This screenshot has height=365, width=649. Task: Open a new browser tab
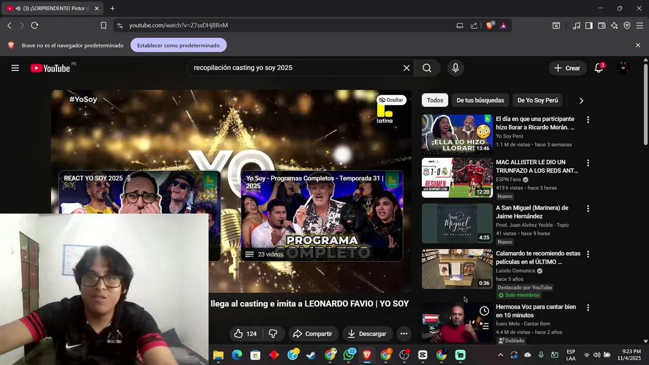113,9
